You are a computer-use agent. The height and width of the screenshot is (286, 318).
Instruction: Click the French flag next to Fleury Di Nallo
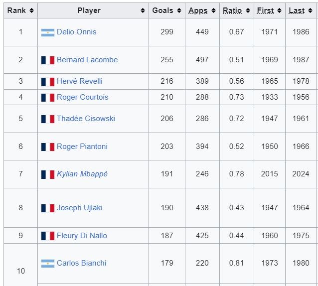[x=48, y=236]
